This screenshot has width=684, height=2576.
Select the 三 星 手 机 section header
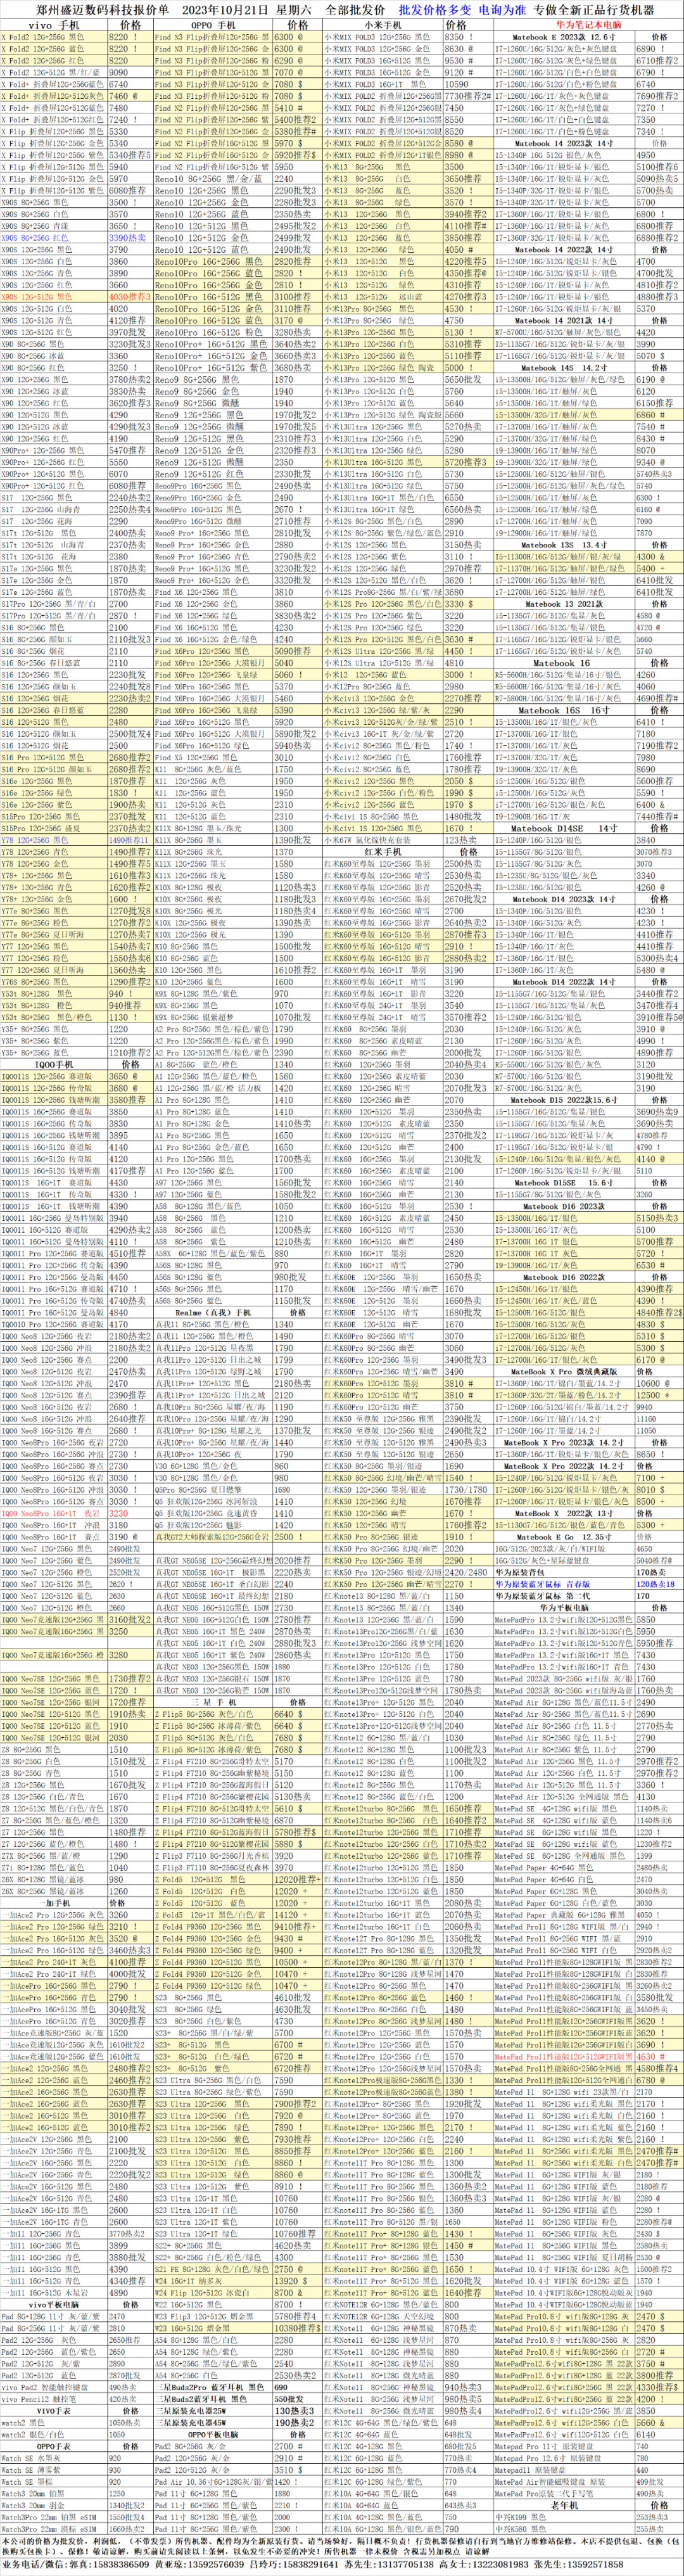pos(215,1703)
